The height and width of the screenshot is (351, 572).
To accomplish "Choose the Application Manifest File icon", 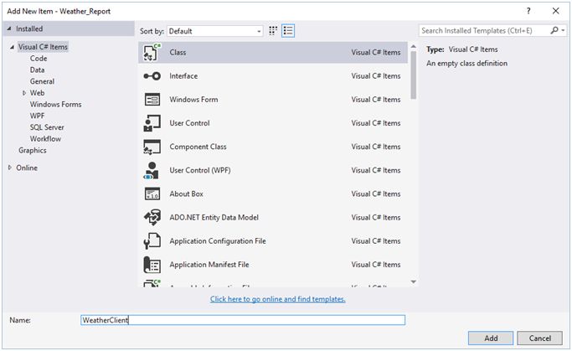I will pos(152,265).
